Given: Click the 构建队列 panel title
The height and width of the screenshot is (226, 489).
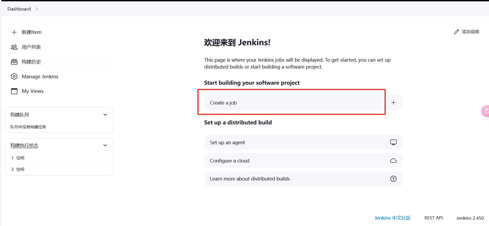Looking at the screenshot, I should point(20,115).
